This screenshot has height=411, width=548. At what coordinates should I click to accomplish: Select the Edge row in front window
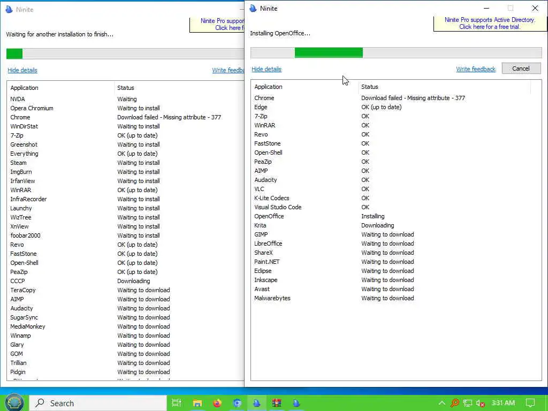[396, 107]
